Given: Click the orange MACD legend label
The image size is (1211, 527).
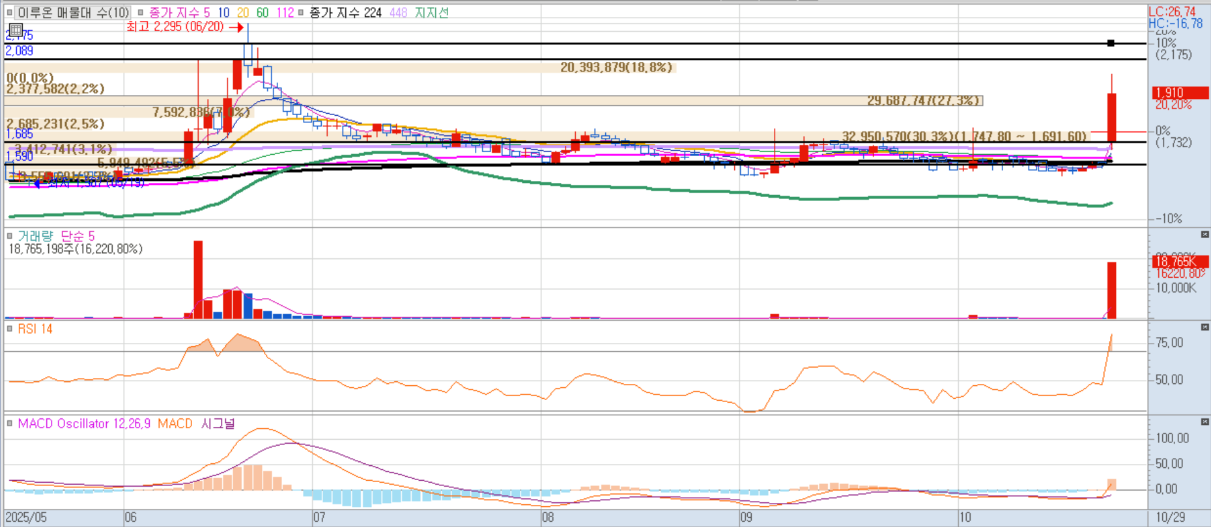Looking at the screenshot, I should 175,424.
